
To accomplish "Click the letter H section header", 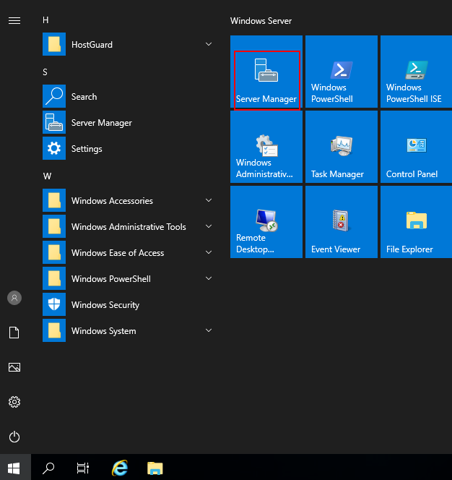I will pyautogui.click(x=45, y=20).
